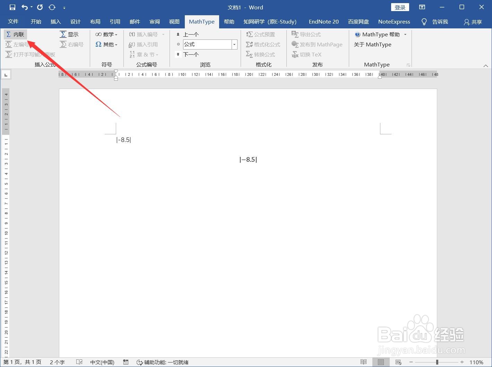Screen dimensions: 492x367
Task: Click the right-numbered equation 右编号 button
Action: click(x=72, y=44)
